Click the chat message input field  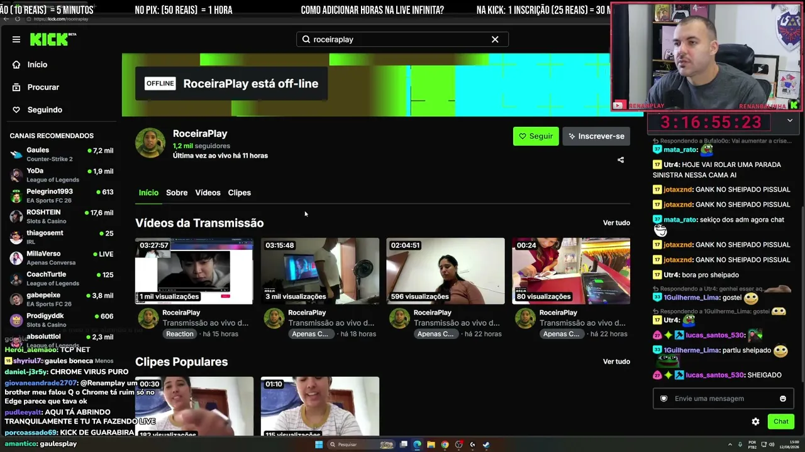[x=722, y=399]
